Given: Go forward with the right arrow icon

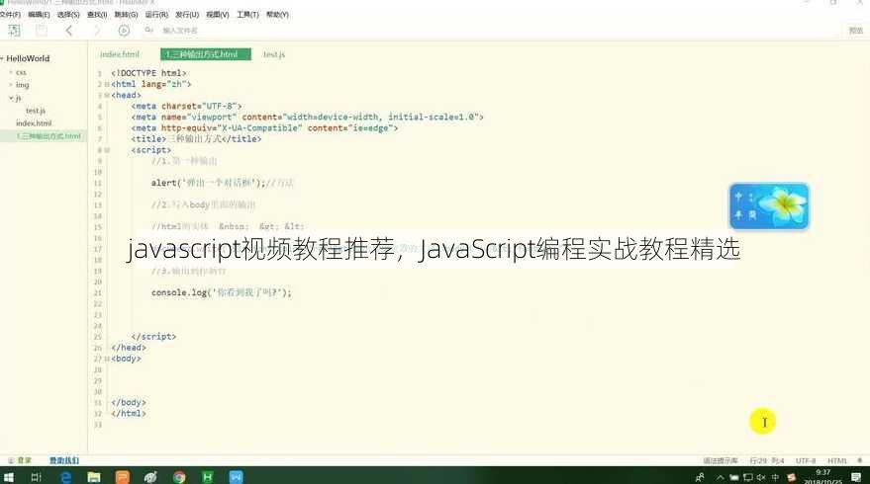Looking at the screenshot, I should pos(98,31).
